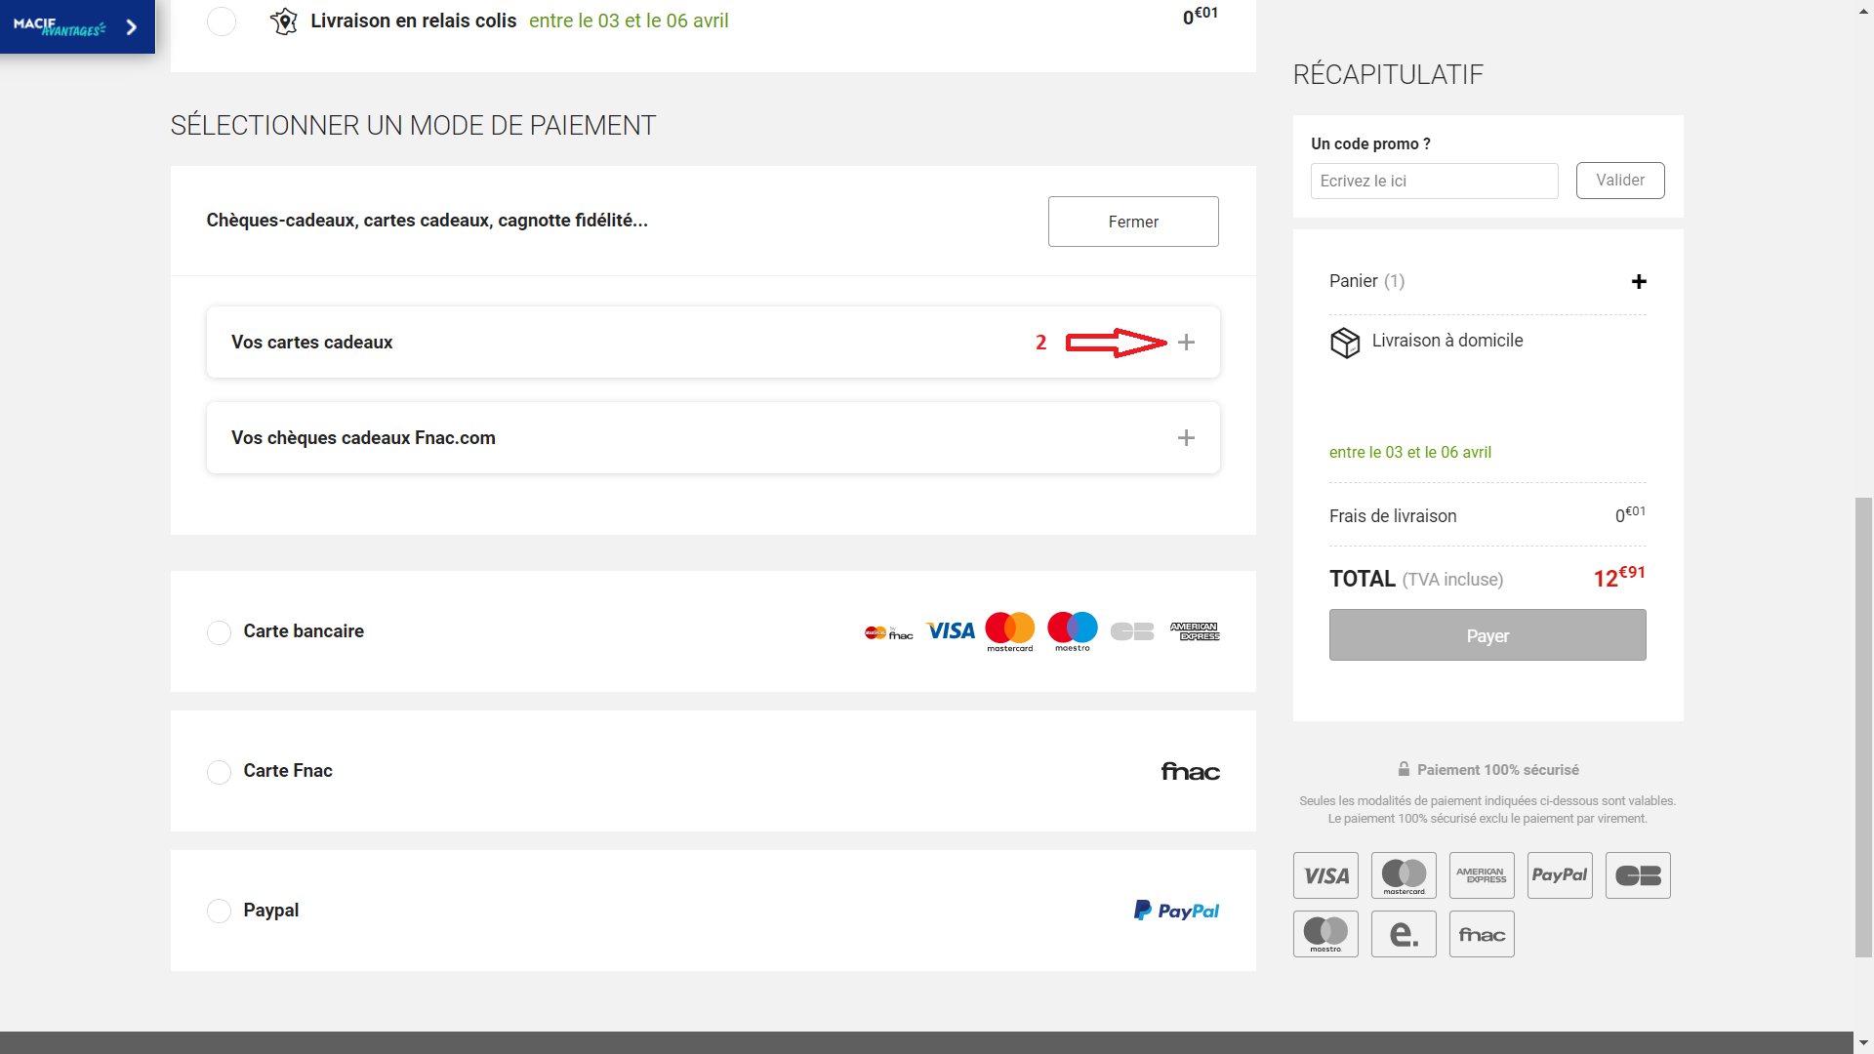The width and height of the screenshot is (1874, 1054).
Task: Select Carte bancaire payment option
Action: (219, 632)
